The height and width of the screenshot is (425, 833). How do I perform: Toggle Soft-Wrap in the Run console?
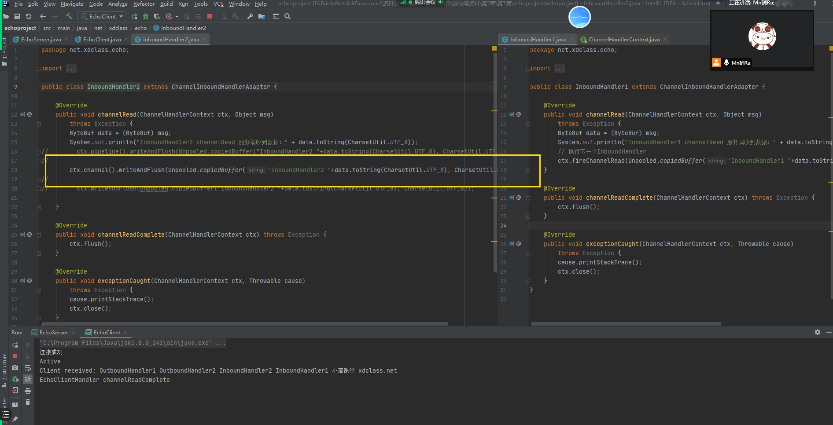point(28,368)
